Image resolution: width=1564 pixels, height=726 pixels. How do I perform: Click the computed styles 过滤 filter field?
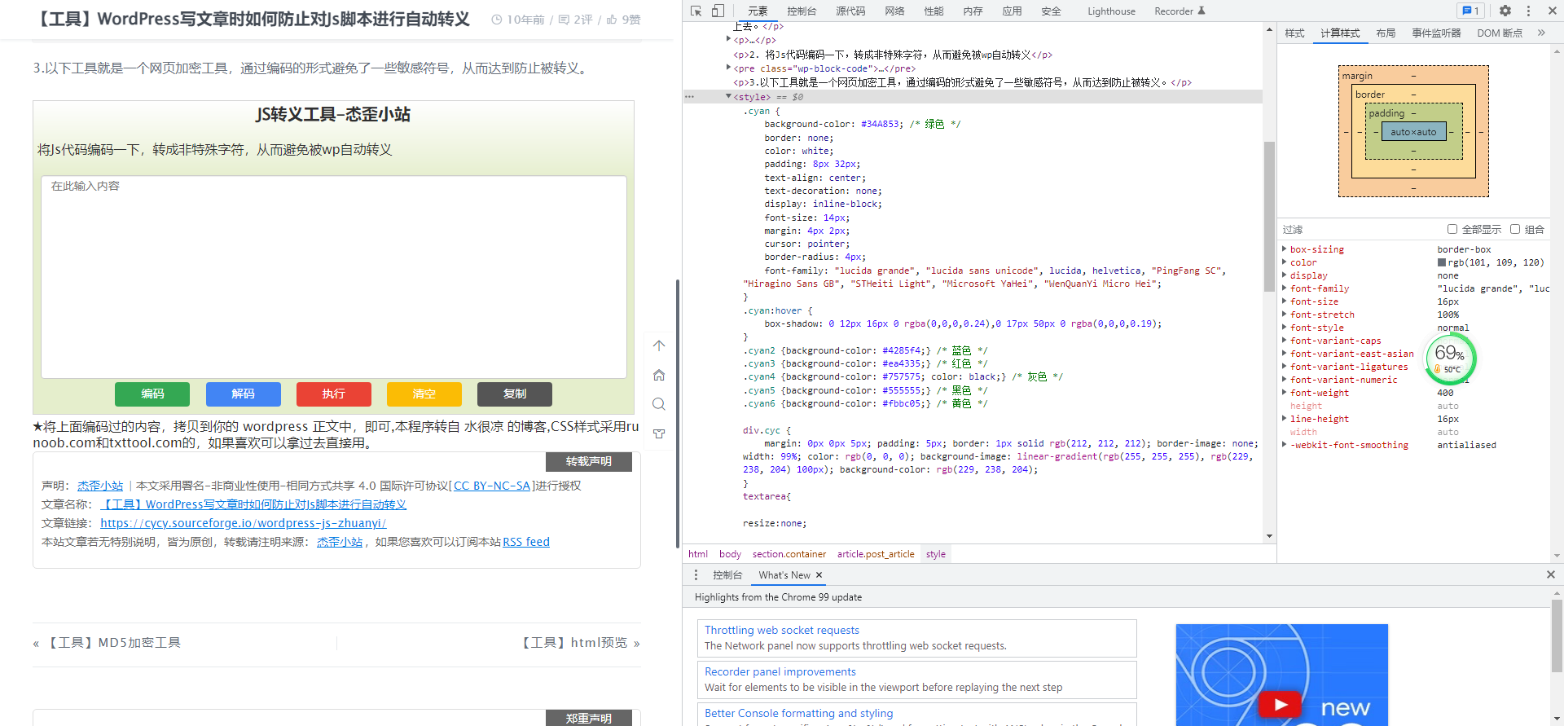(1360, 229)
